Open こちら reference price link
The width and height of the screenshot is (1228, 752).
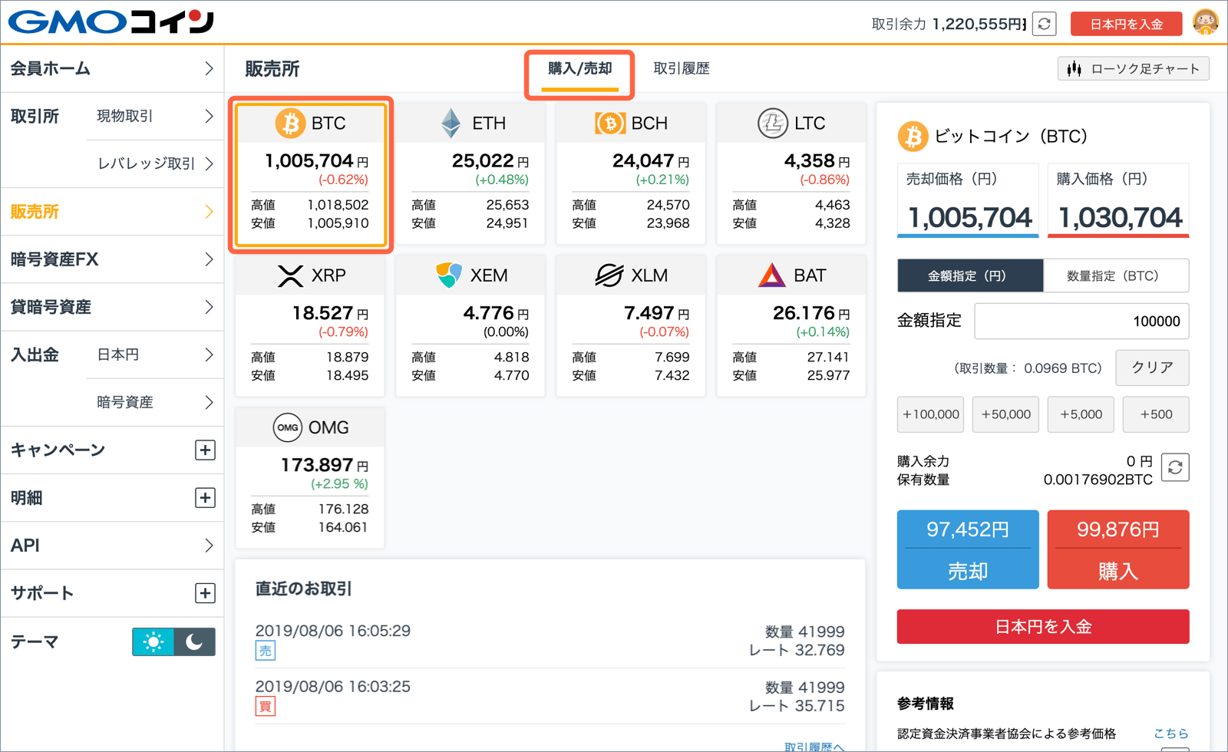[x=1171, y=734]
